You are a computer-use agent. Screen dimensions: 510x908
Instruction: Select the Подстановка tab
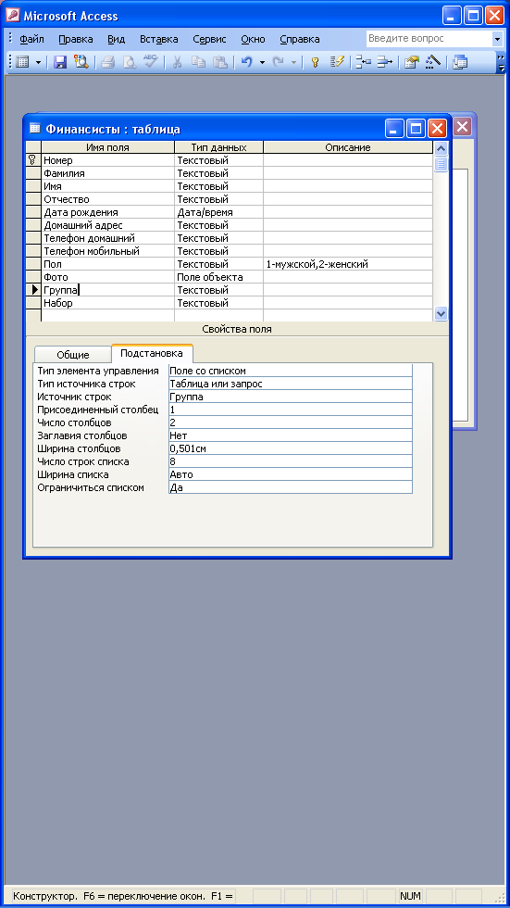pos(152,353)
